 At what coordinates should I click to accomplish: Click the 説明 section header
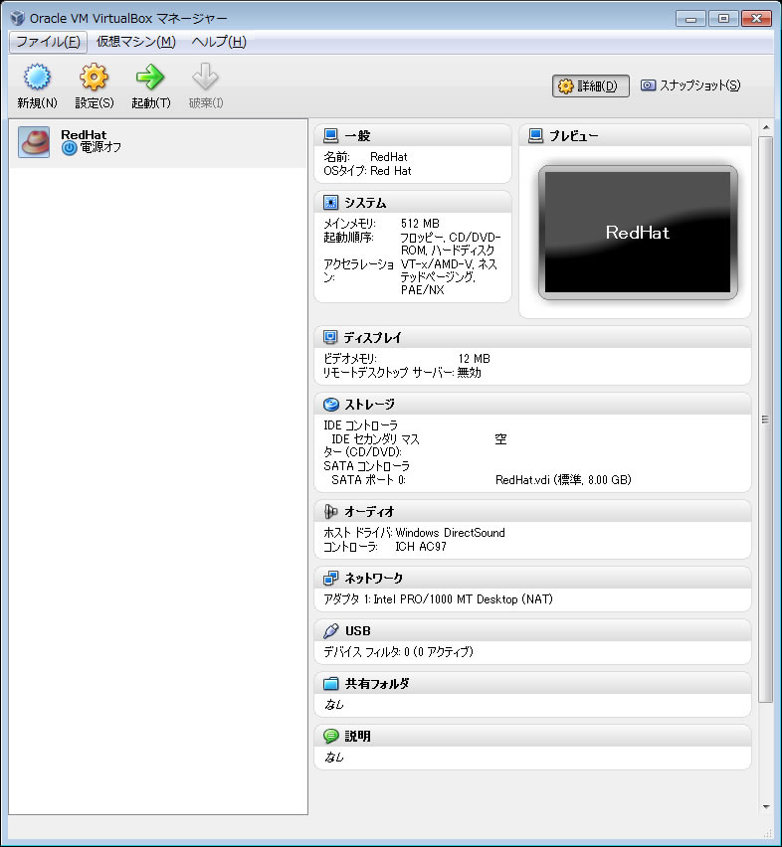(357, 737)
